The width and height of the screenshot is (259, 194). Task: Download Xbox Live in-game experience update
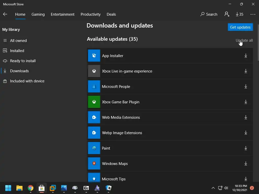click(x=246, y=71)
